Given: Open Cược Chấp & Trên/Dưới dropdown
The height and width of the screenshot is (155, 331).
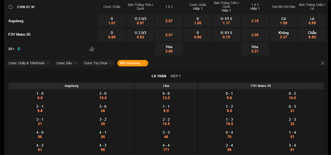Looking at the screenshot, I should coord(29,63).
